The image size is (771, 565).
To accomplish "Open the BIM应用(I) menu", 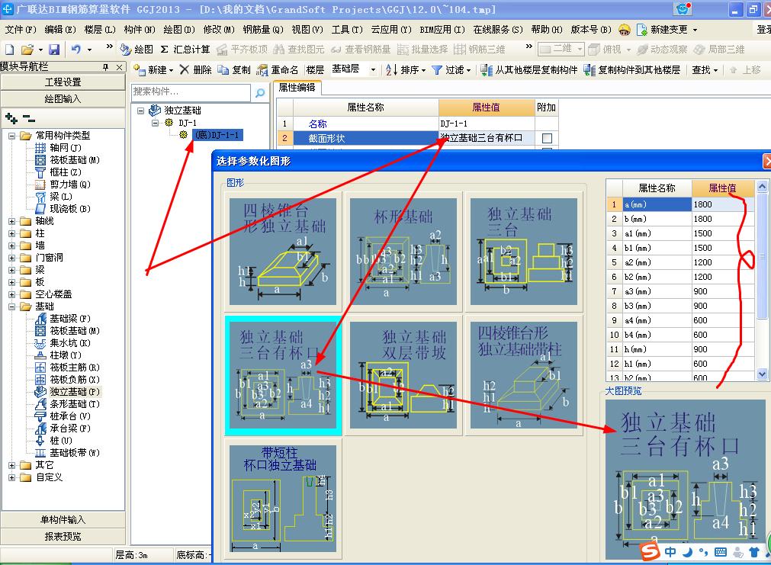I will (442, 30).
